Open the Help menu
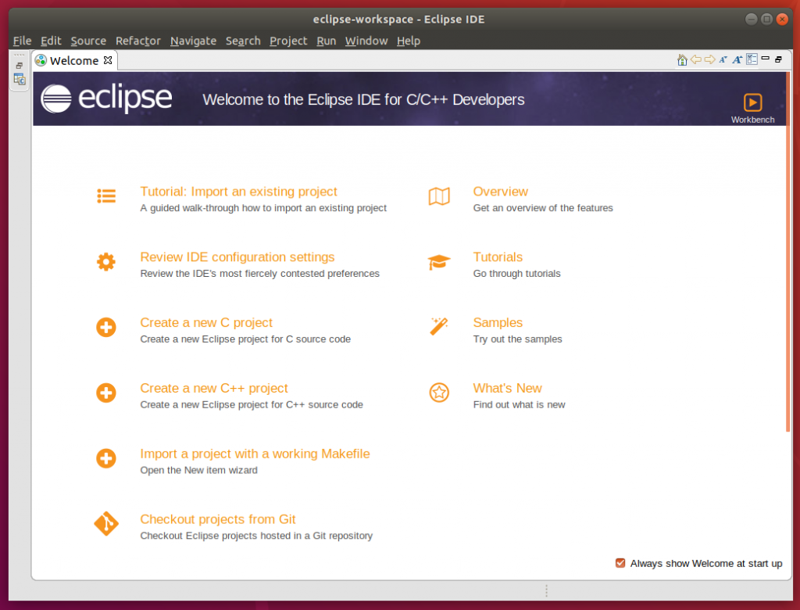 (x=408, y=41)
